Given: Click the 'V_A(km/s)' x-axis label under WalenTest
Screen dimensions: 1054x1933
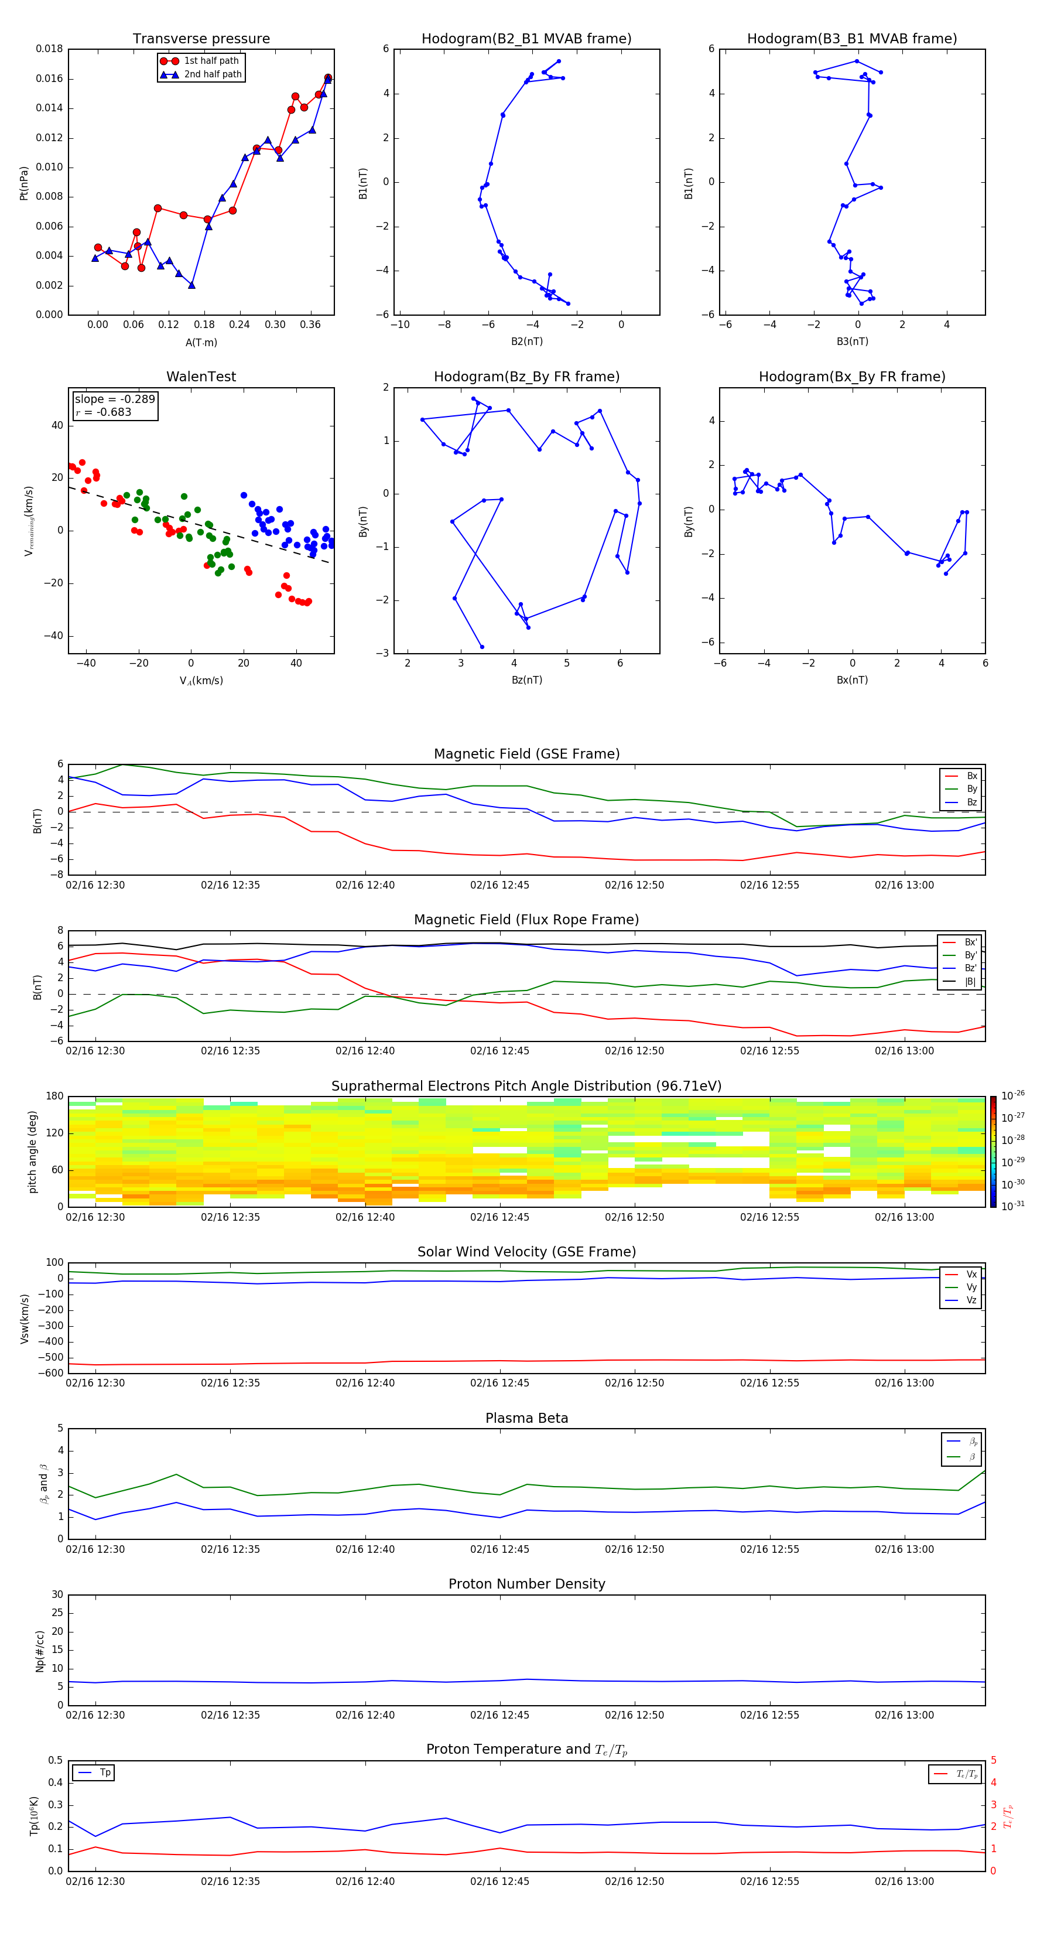Looking at the screenshot, I should 201,681.
